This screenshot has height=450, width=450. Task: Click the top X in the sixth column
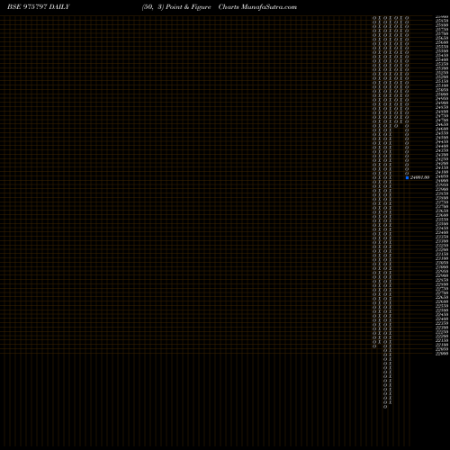click(x=401, y=18)
